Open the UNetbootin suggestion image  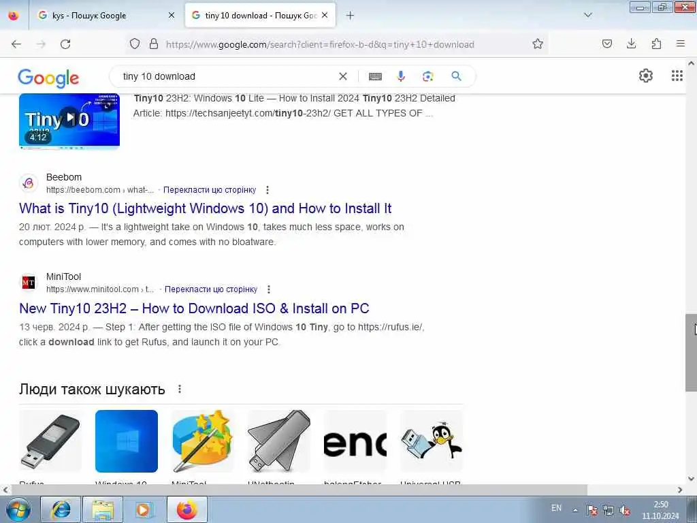point(278,441)
